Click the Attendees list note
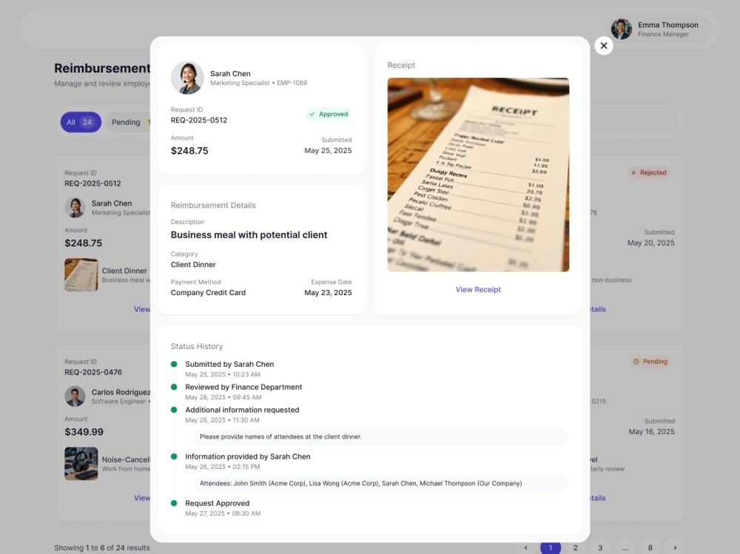 pos(381,483)
